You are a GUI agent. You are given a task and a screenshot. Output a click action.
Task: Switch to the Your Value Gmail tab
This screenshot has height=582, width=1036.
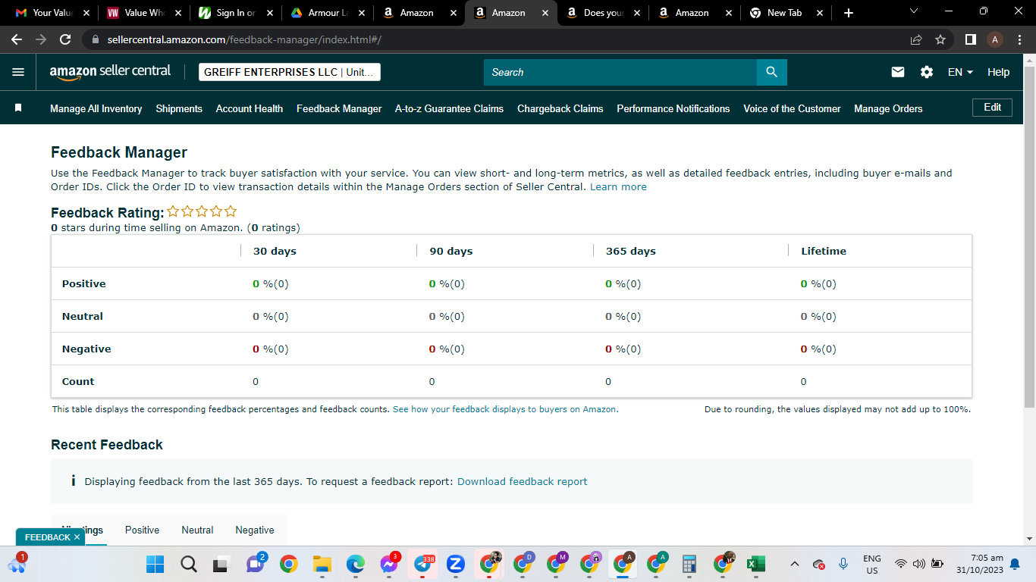pos(53,13)
